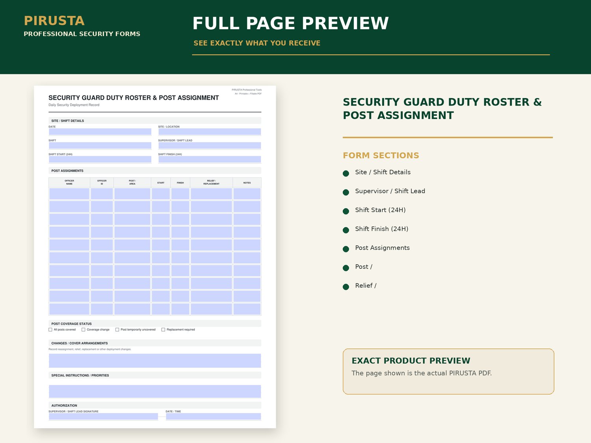Click the Finish column header
This screenshot has width=591, height=443.
[x=180, y=183]
